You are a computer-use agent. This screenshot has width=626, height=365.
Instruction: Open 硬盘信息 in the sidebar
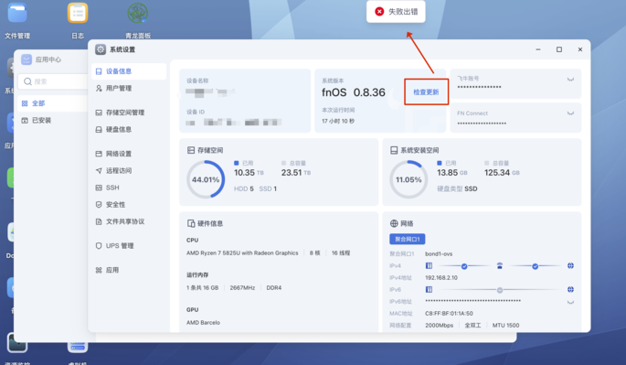pos(129,130)
